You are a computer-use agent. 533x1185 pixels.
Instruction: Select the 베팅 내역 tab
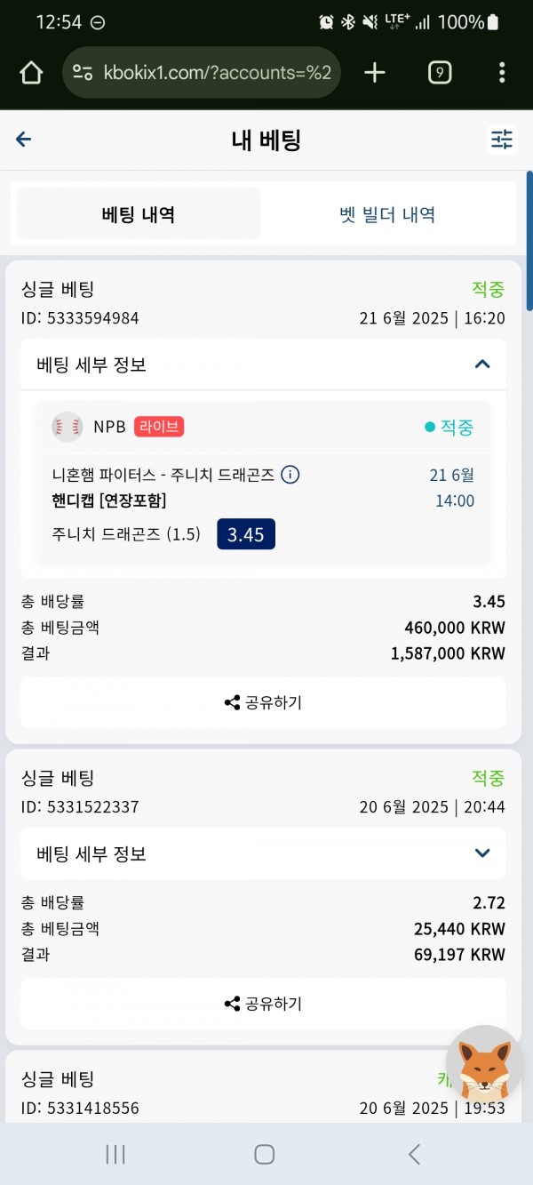139,214
